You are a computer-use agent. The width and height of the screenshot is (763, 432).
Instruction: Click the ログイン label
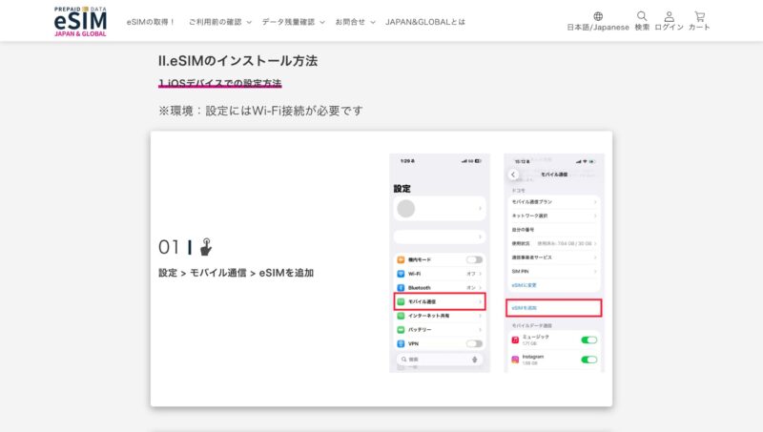coord(670,28)
